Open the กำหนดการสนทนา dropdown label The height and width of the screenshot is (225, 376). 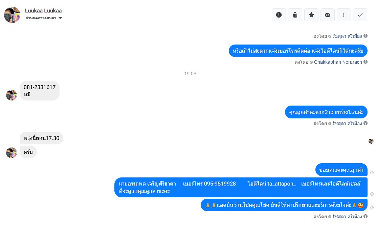pyautogui.click(x=41, y=18)
